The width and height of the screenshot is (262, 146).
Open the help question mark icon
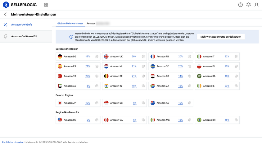pyautogui.click(x=241, y=5)
